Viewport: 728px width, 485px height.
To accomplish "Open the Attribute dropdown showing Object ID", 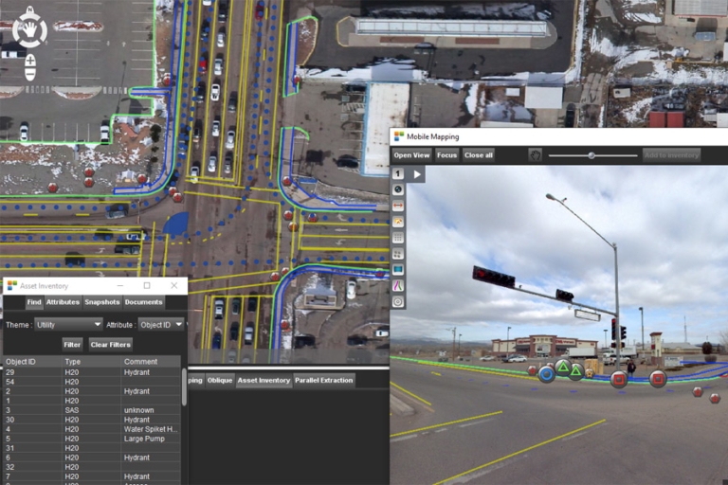I will click(160, 324).
